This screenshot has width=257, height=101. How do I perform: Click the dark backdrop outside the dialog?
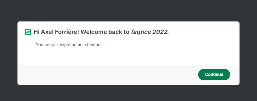(128, 10)
